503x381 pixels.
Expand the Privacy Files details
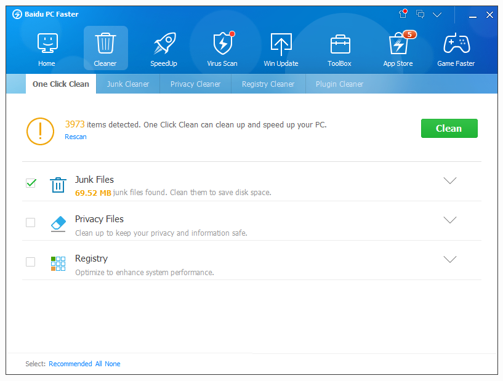(x=450, y=220)
